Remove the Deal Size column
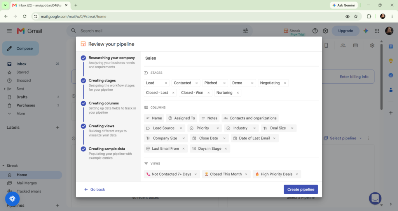Screen dimensions: 398x211 pos(292,128)
